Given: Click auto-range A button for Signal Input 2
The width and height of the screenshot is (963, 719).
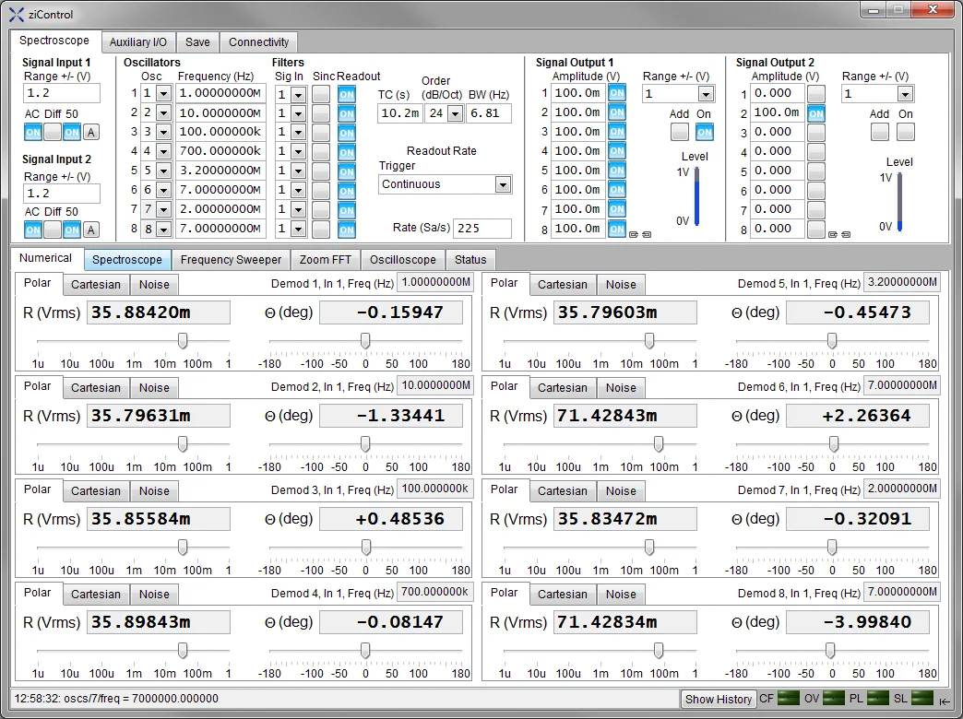Looking at the screenshot, I should point(91,230).
